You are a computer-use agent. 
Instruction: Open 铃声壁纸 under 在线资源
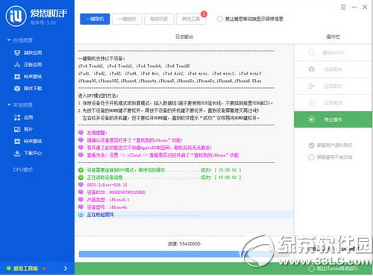pyautogui.click(x=28, y=76)
